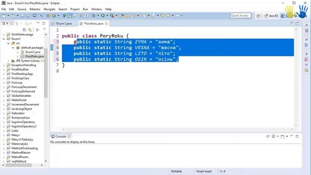Click scroll down arrow in Package Explorer
The width and height of the screenshot is (311, 175).
pos(46,161)
